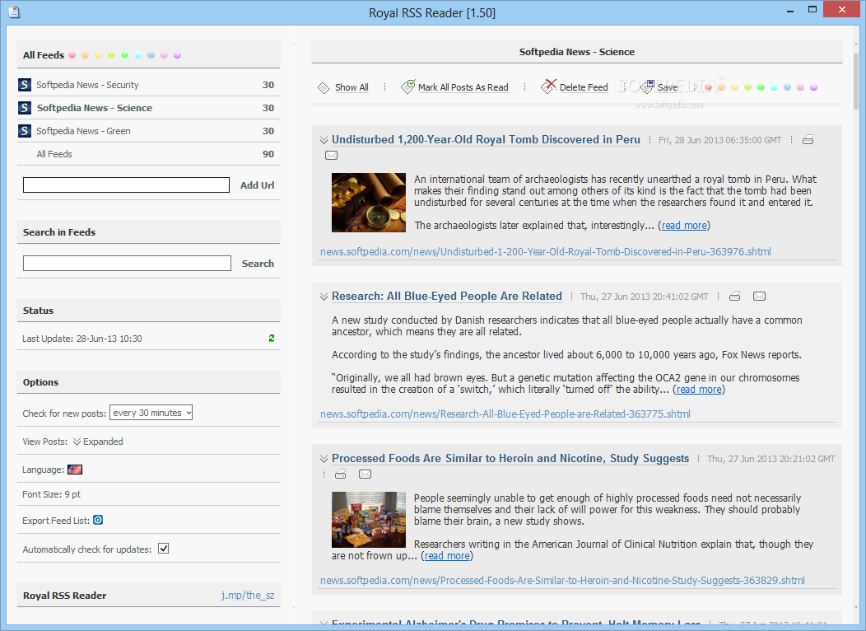
Task: Click the treasure chest thumbnail image
Action: (x=369, y=202)
